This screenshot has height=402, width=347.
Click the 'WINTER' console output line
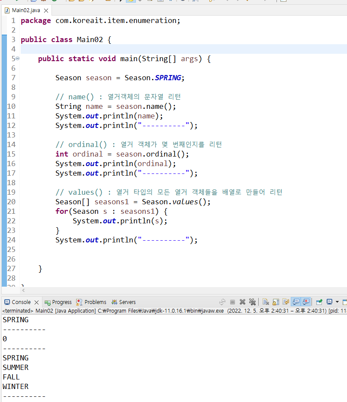(16, 387)
